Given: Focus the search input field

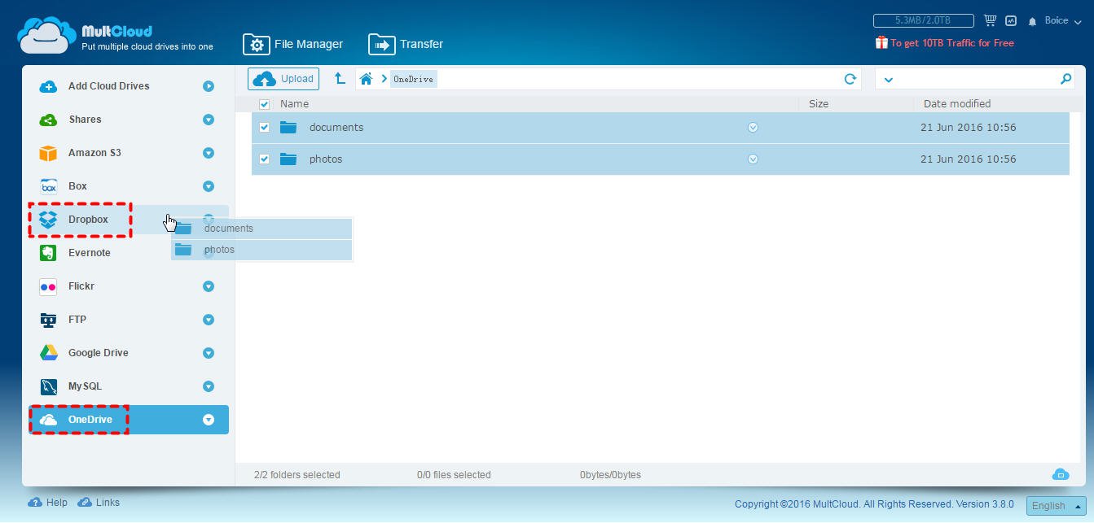Looking at the screenshot, I should coord(974,79).
